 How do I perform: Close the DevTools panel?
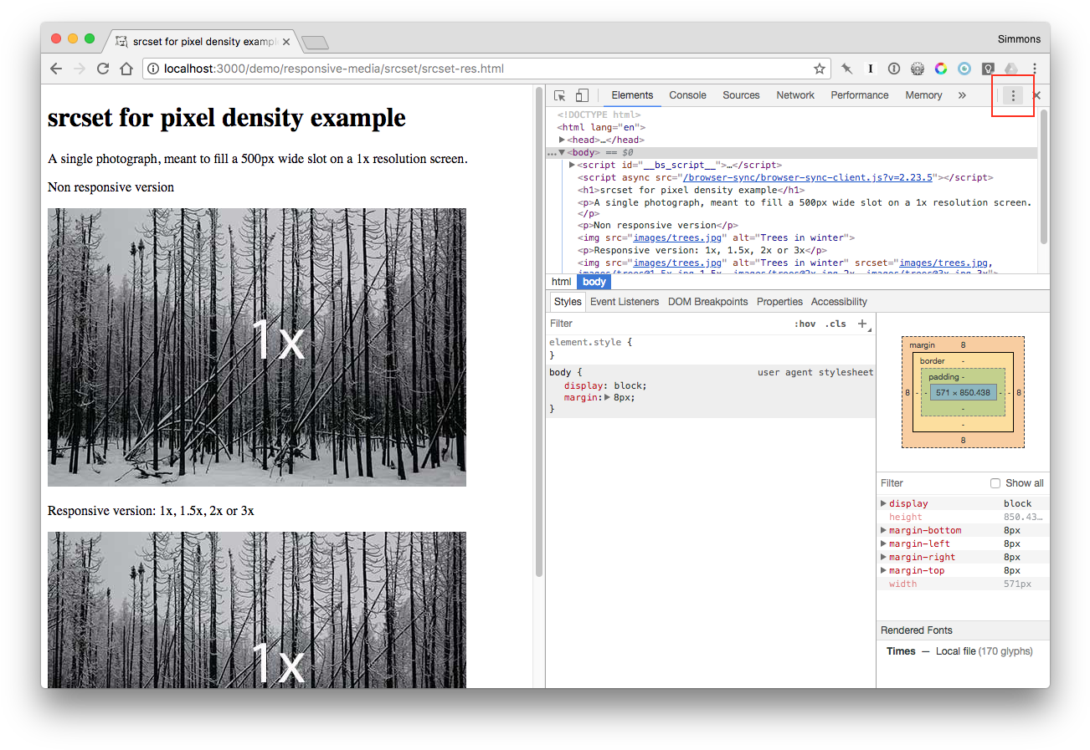(x=1037, y=95)
